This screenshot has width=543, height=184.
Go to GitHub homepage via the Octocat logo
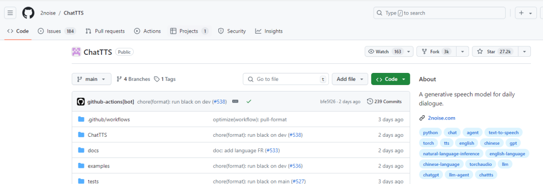[x=28, y=13]
